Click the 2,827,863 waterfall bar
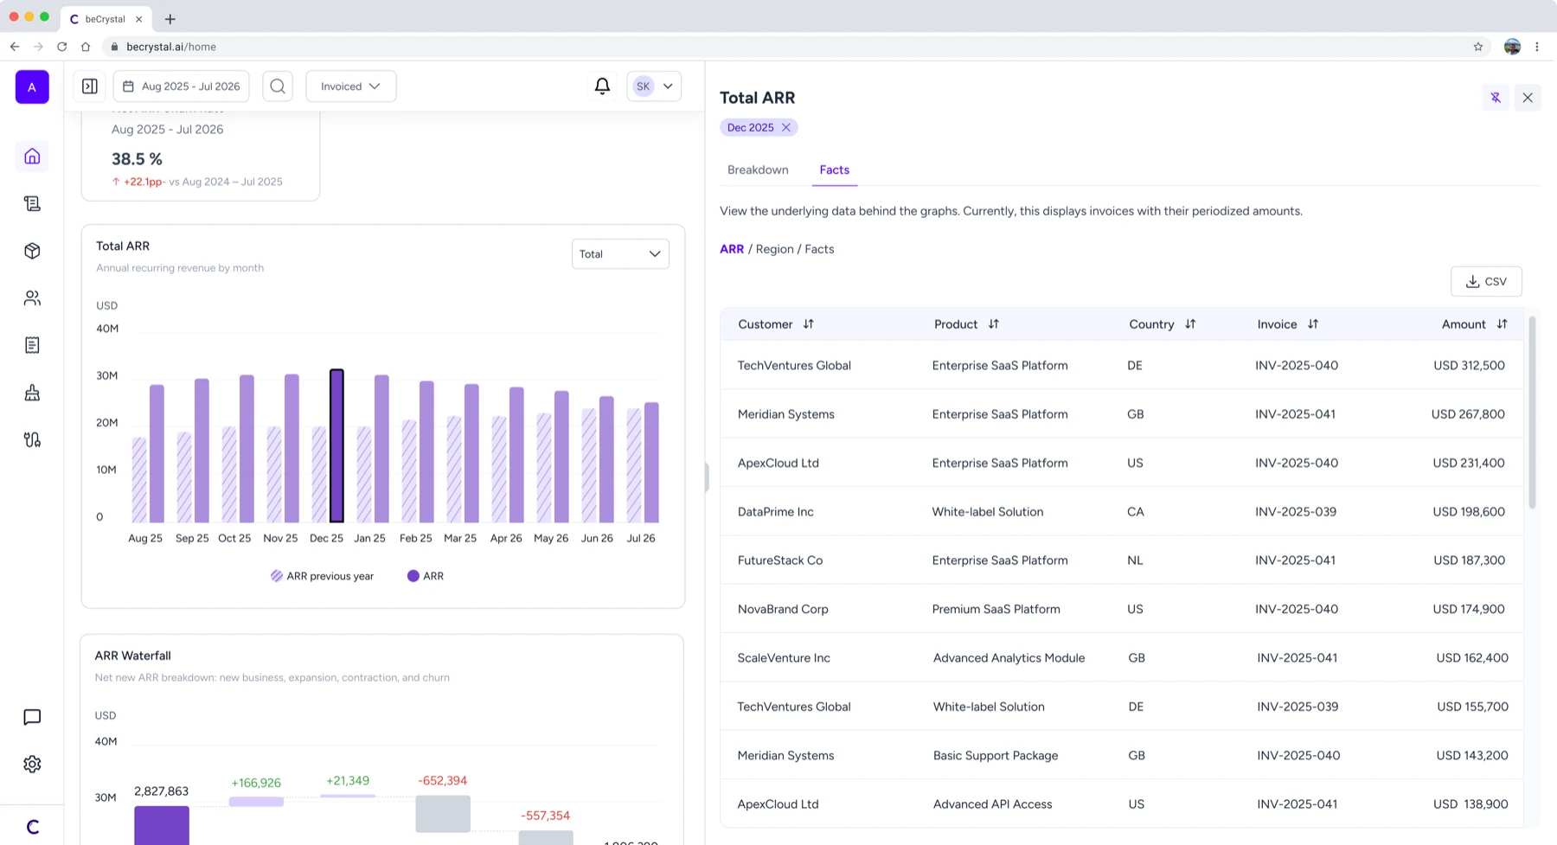This screenshot has width=1557, height=845. click(x=162, y=825)
